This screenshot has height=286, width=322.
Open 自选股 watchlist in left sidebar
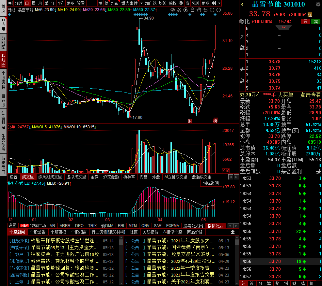click(x=4, y=100)
